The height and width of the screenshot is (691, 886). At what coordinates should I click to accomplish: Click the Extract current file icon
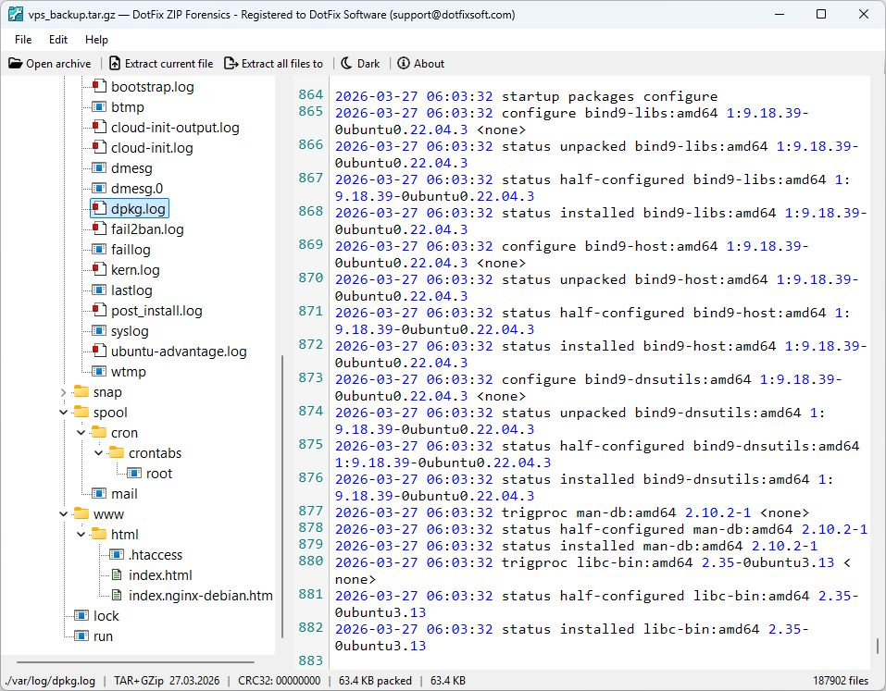pyautogui.click(x=115, y=63)
